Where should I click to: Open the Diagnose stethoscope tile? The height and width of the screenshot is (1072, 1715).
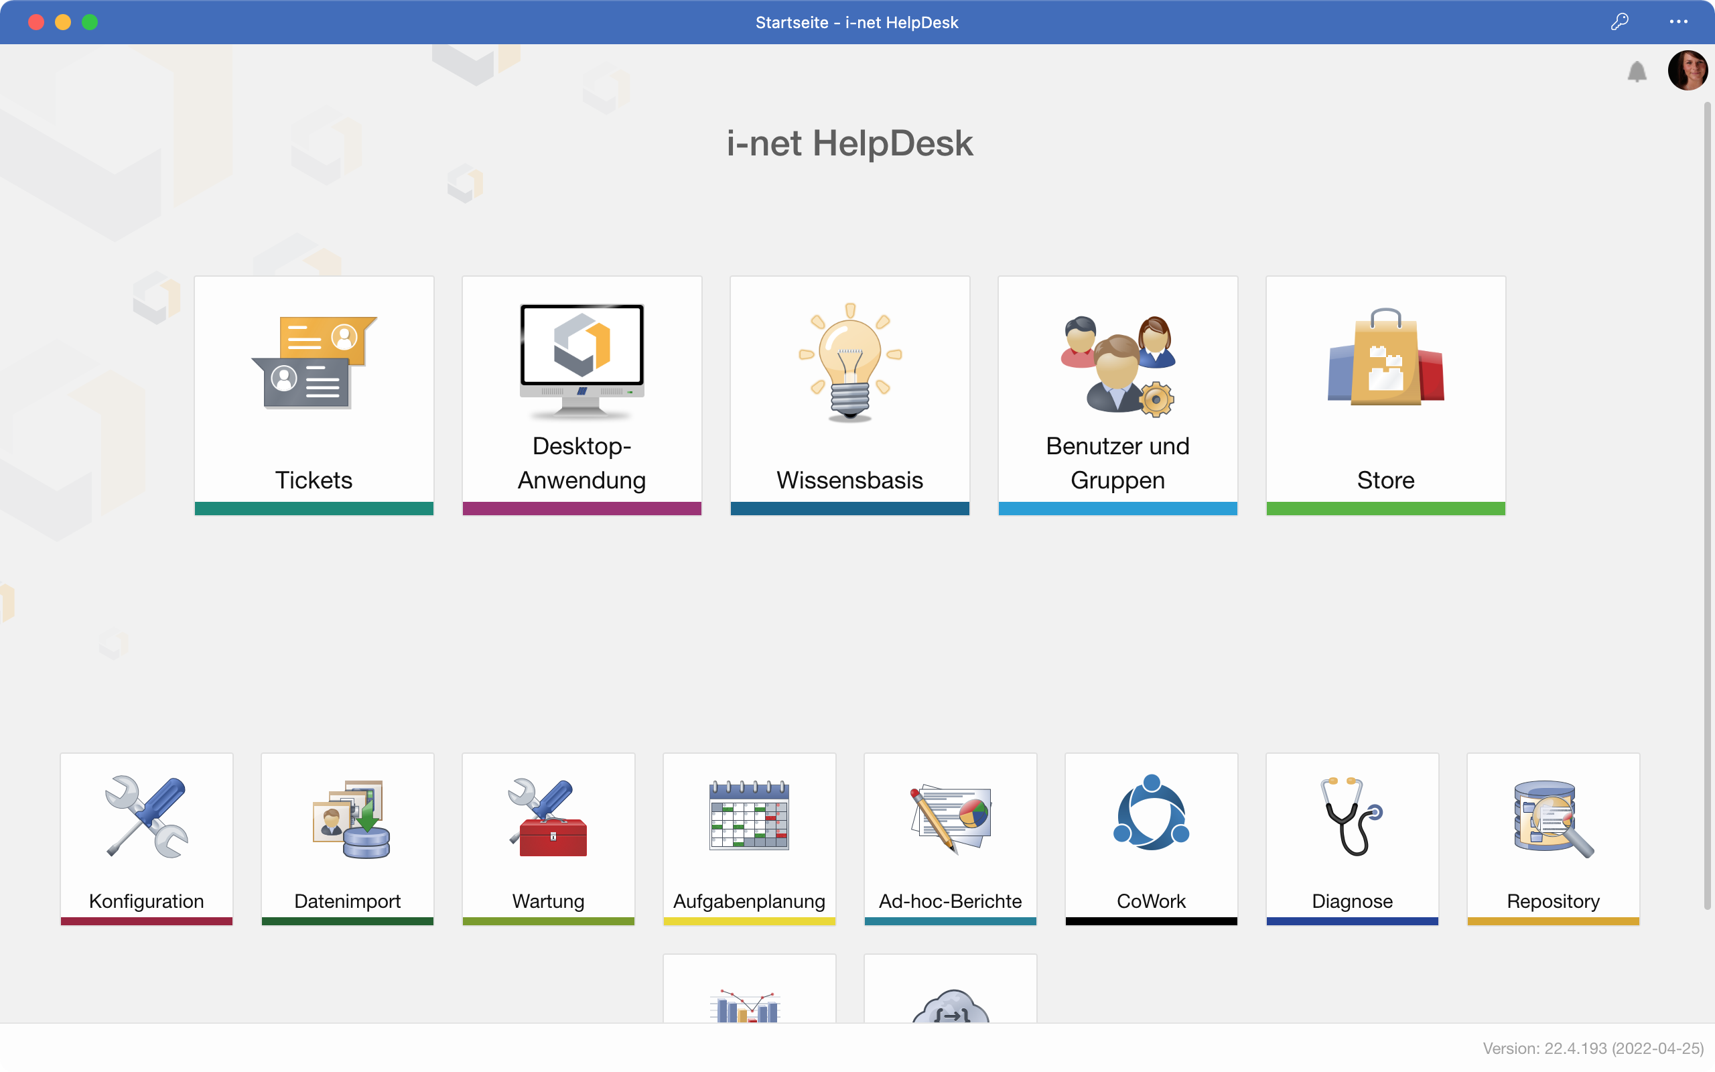click(1352, 840)
